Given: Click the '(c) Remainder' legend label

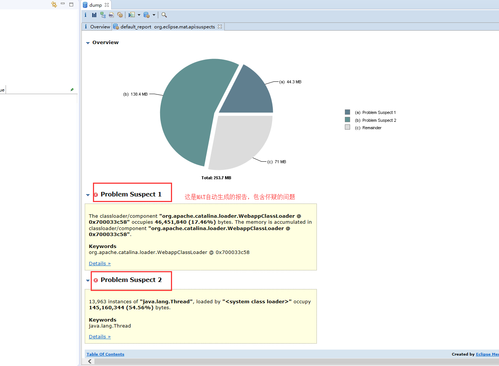Looking at the screenshot, I should [x=368, y=128].
